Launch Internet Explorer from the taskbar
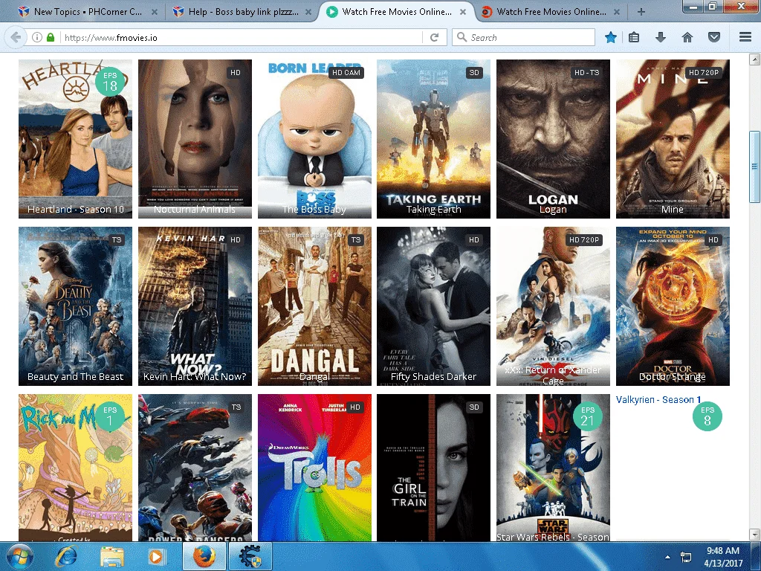Viewport: 761px width, 571px height. click(66, 556)
